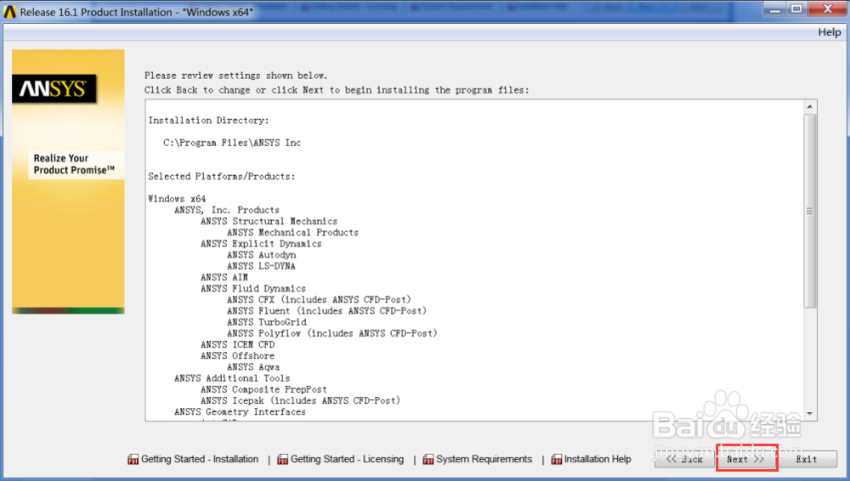Image resolution: width=850 pixels, height=481 pixels.
Task: Click the vertical scrollbar thumb
Action: [810, 211]
